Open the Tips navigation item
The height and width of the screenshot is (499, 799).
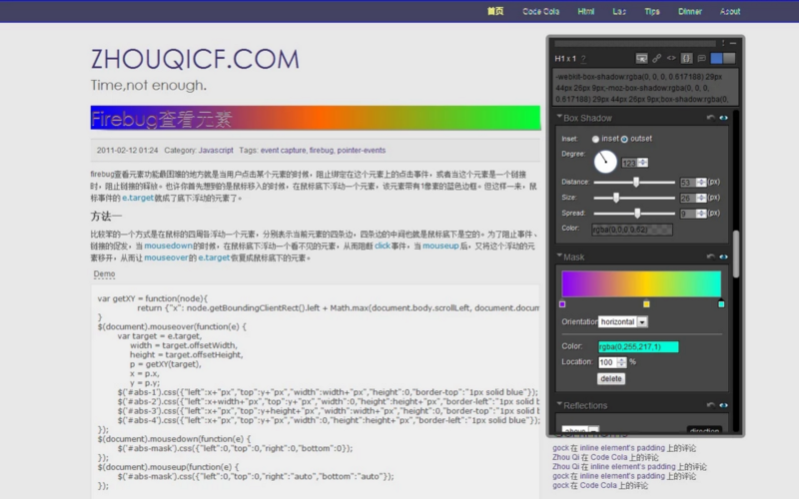(652, 11)
